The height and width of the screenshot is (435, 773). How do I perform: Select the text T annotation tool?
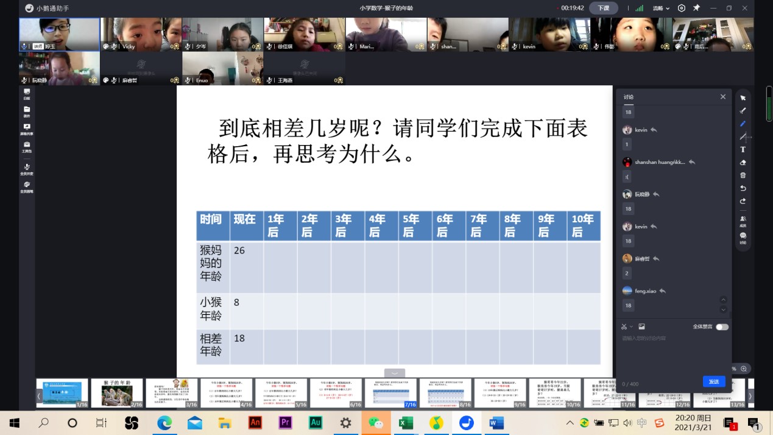pos(743,150)
